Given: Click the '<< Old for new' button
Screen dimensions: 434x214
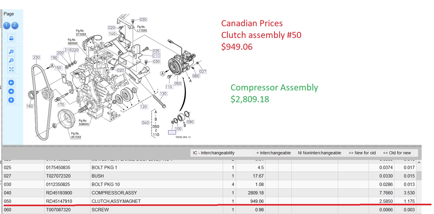Looking at the screenshot, I should (x=397, y=153).
